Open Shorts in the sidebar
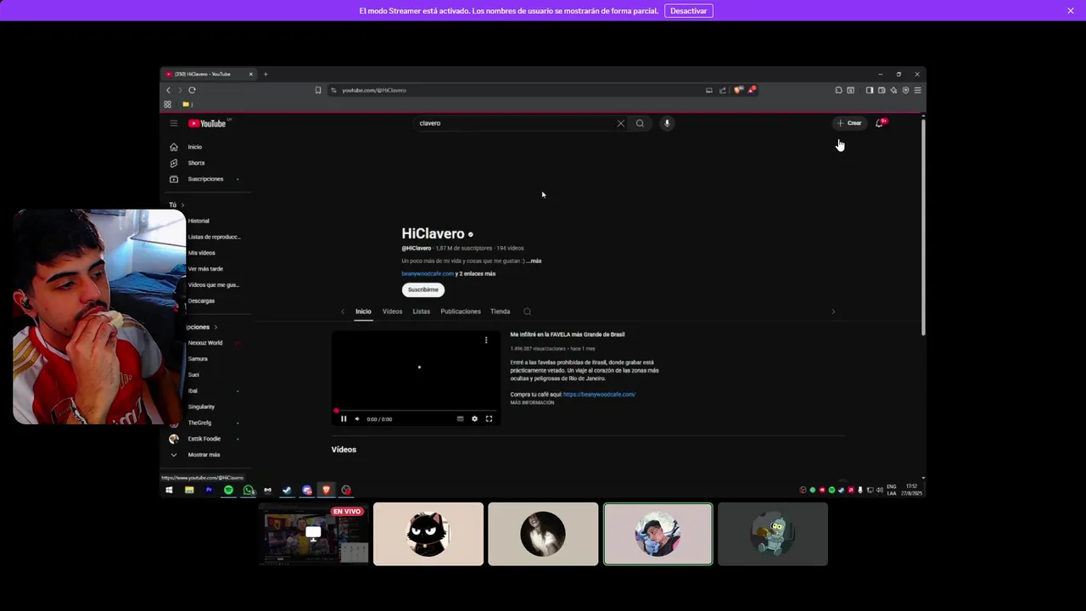Image resolution: width=1086 pixels, height=611 pixels. pyautogui.click(x=196, y=163)
